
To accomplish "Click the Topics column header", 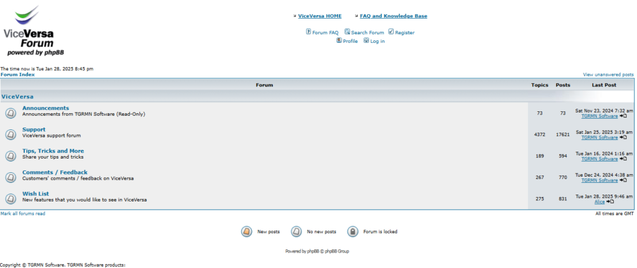I will [539, 85].
